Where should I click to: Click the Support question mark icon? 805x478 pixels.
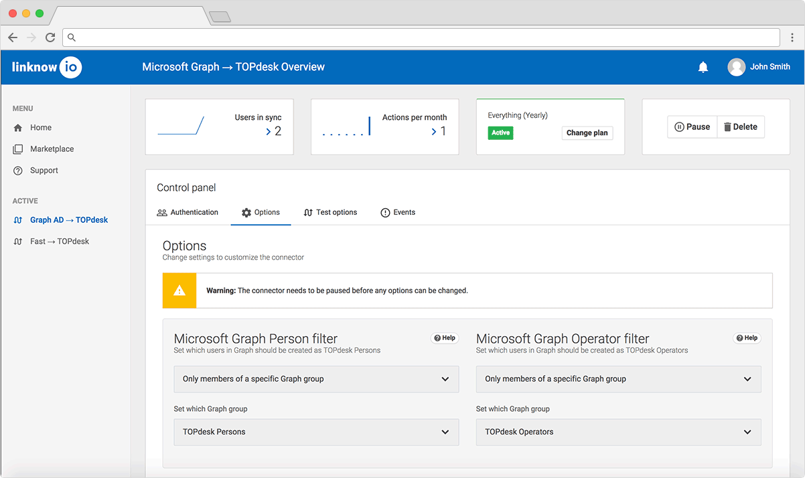18,171
